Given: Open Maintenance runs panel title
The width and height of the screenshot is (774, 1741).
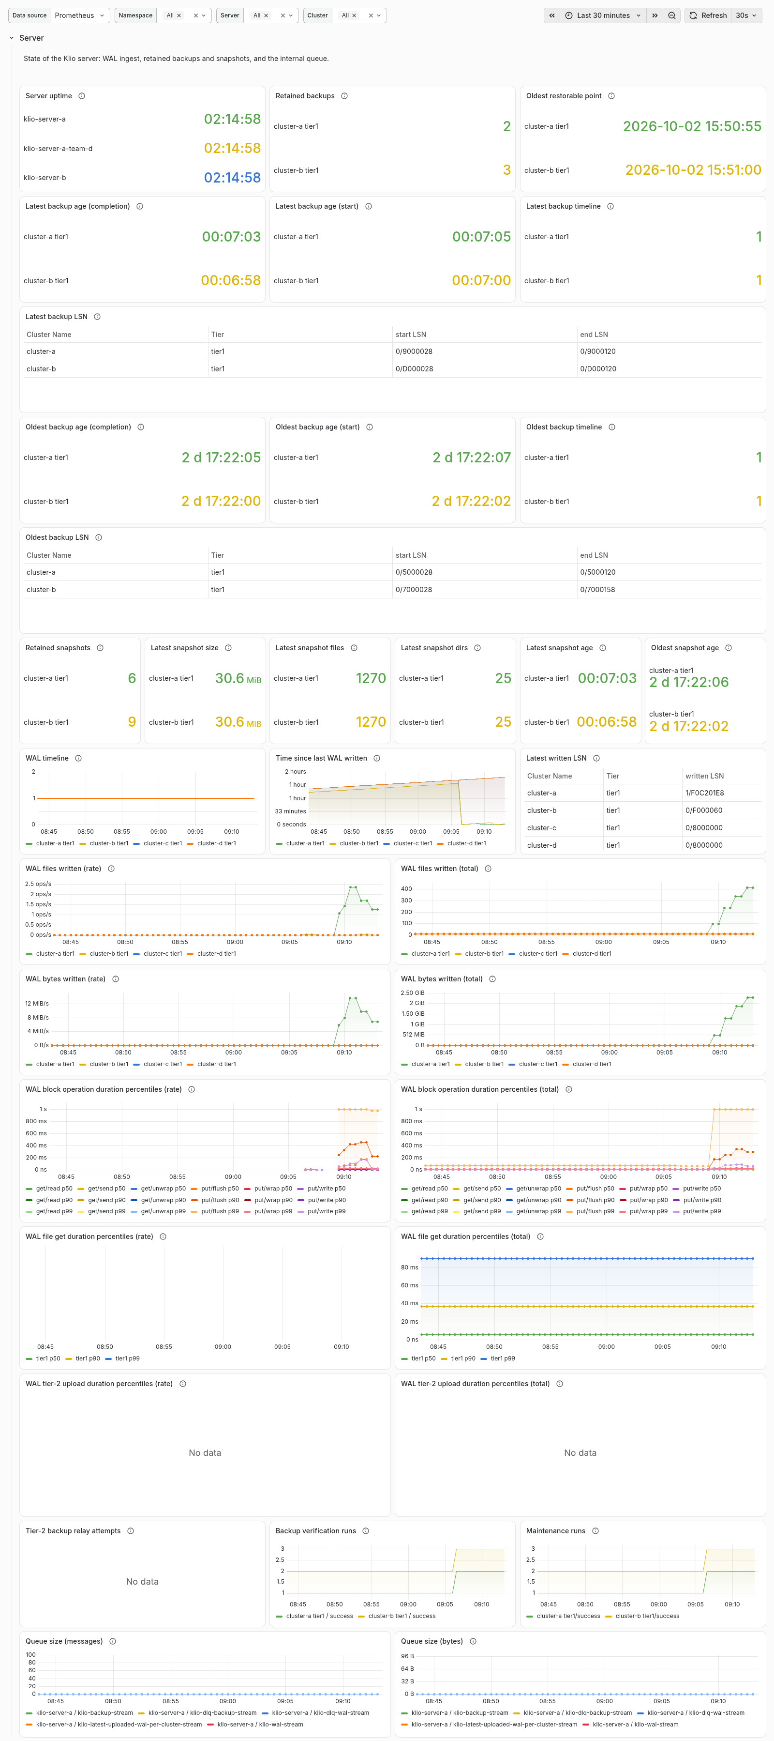Looking at the screenshot, I should 556,1531.
